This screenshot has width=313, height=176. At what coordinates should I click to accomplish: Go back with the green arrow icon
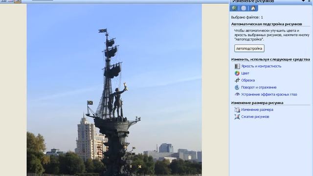tap(234, 8)
